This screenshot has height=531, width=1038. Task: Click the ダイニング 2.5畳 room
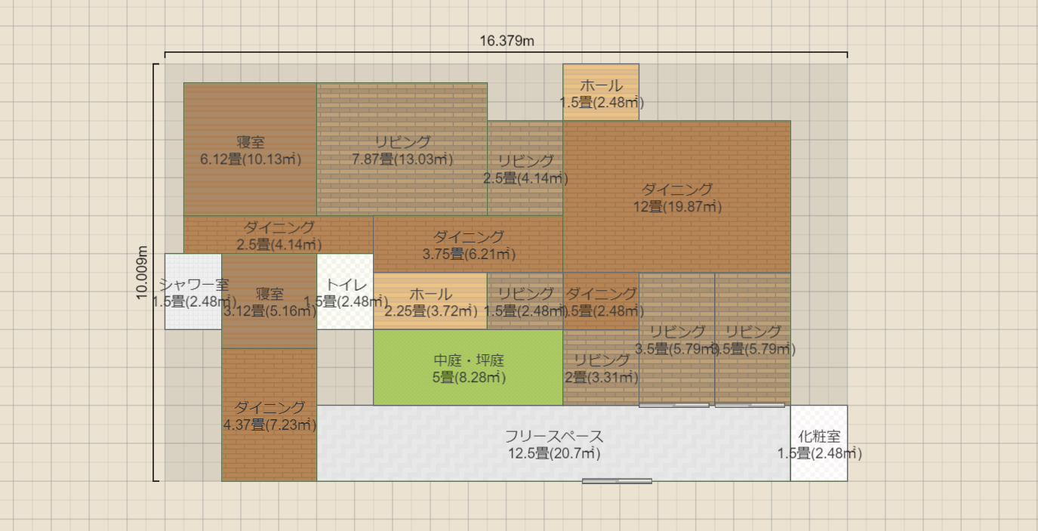tap(279, 235)
